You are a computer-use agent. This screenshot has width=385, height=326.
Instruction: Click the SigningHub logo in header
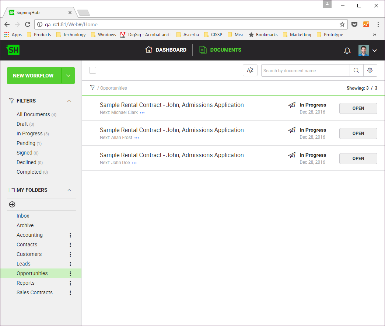click(13, 50)
